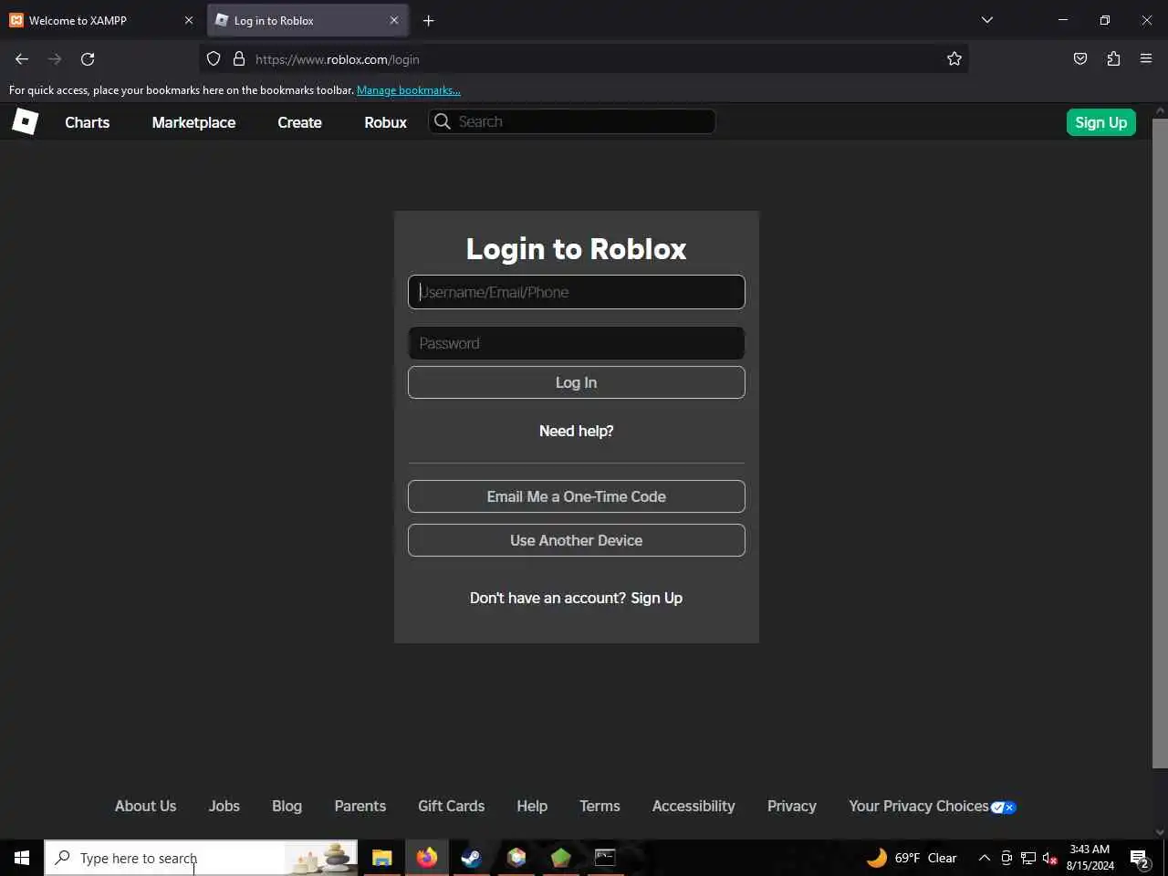Image resolution: width=1168 pixels, height=876 pixels.
Task: Open the Windows Start menu
Action: [22, 858]
